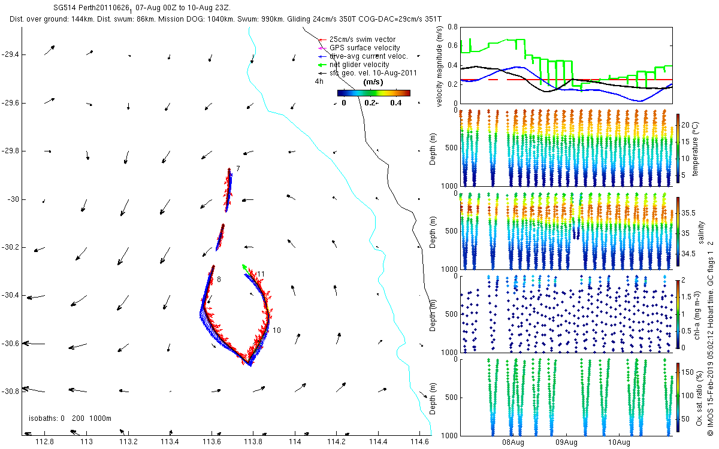The height and width of the screenshot is (449, 719).
Task: Click the "-29.4" latitude tick on the map
Action: [10, 54]
